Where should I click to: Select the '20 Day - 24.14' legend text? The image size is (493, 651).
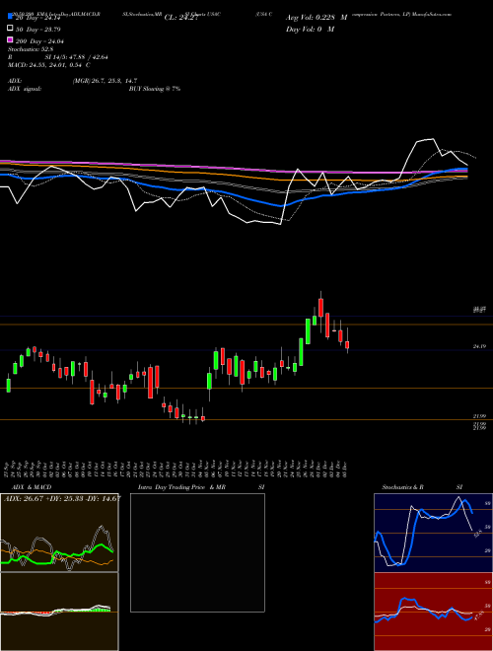[38, 18]
